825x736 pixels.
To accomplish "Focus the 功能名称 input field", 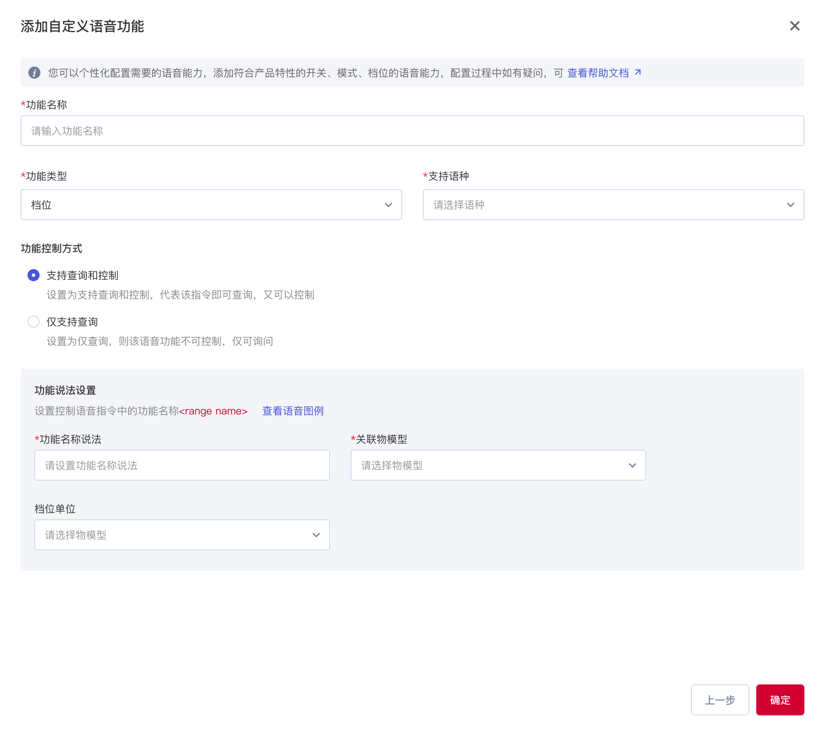I will (x=412, y=131).
